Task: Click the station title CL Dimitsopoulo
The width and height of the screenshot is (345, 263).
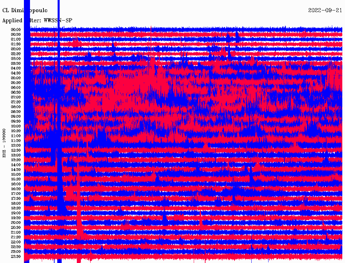Action: (x=25, y=10)
